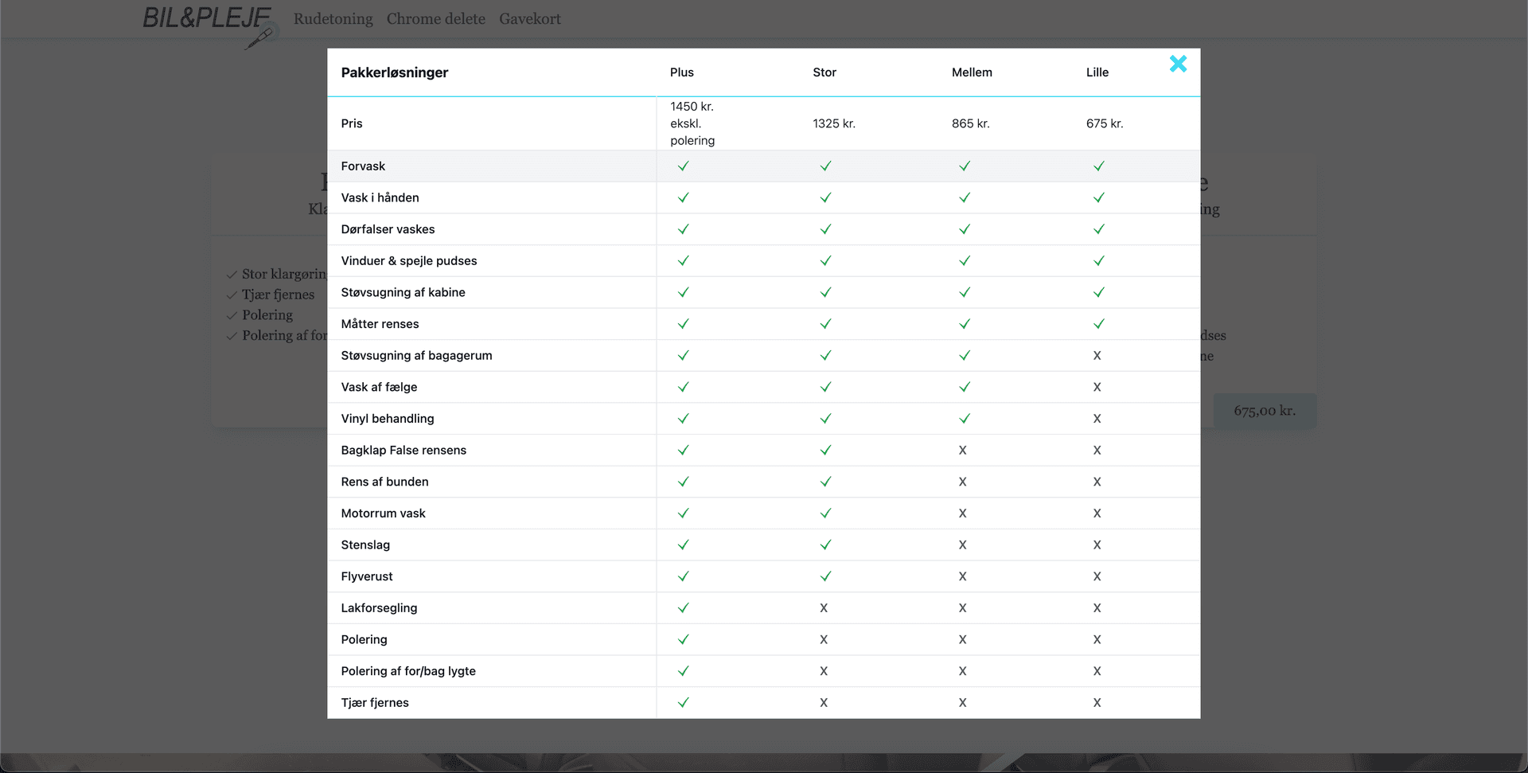
Task: Click the Lille checkmark for Måtter renses
Action: (1098, 324)
